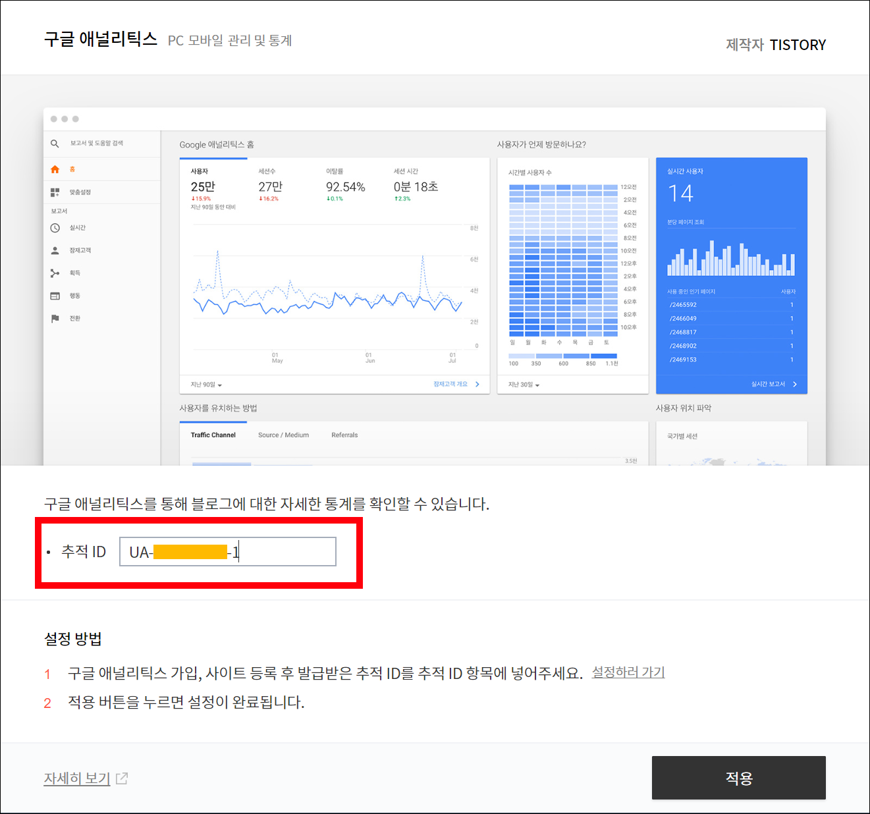This screenshot has height=814, width=870.
Task: Click chevron arrow next to 잠재고객 개요
Action: 477,384
